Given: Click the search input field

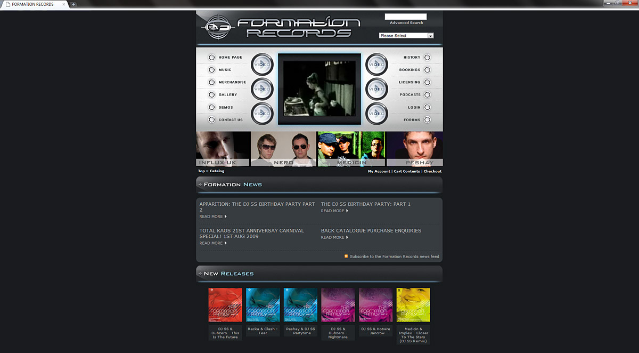Looking at the screenshot, I should [406, 17].
